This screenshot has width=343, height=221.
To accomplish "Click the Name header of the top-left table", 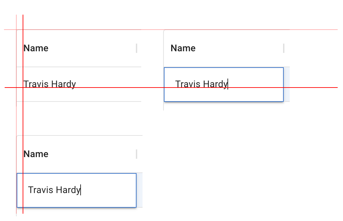I will coord(35,48).
